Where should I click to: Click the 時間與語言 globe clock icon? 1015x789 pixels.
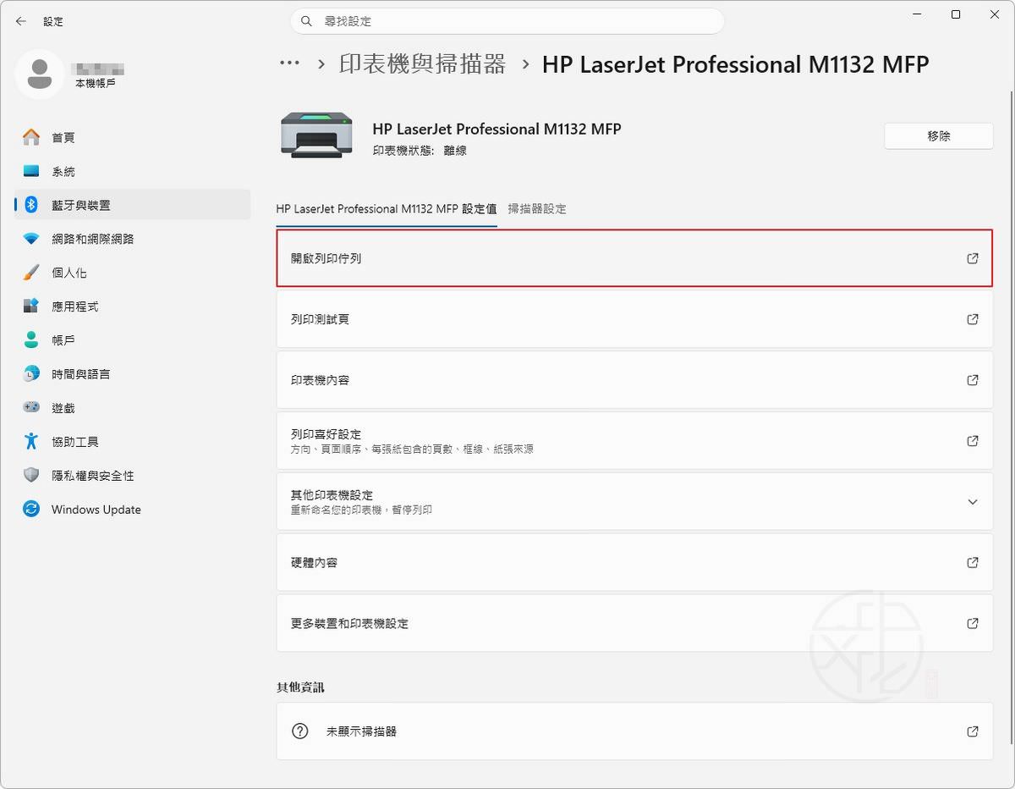point(31,374)
